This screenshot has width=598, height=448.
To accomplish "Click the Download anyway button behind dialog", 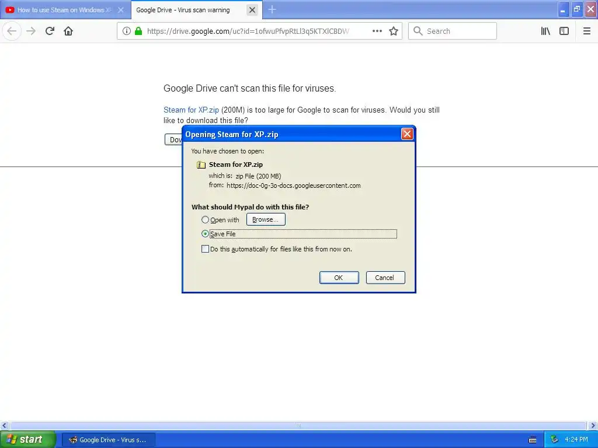I will point(173,139).
